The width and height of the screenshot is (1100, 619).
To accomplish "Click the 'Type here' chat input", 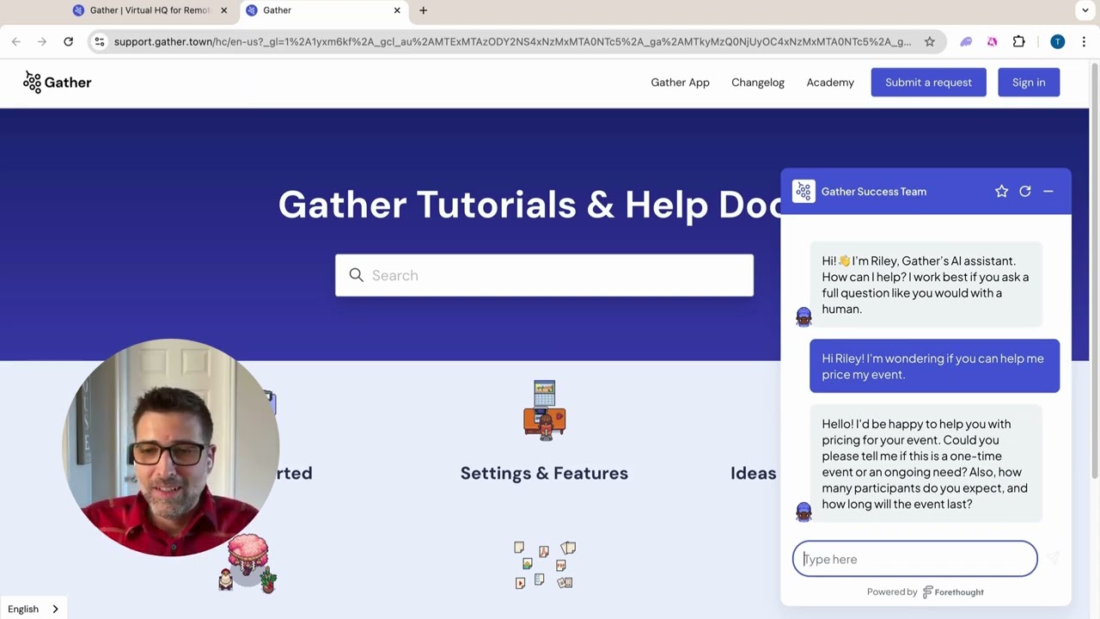I will click(914, 559).
